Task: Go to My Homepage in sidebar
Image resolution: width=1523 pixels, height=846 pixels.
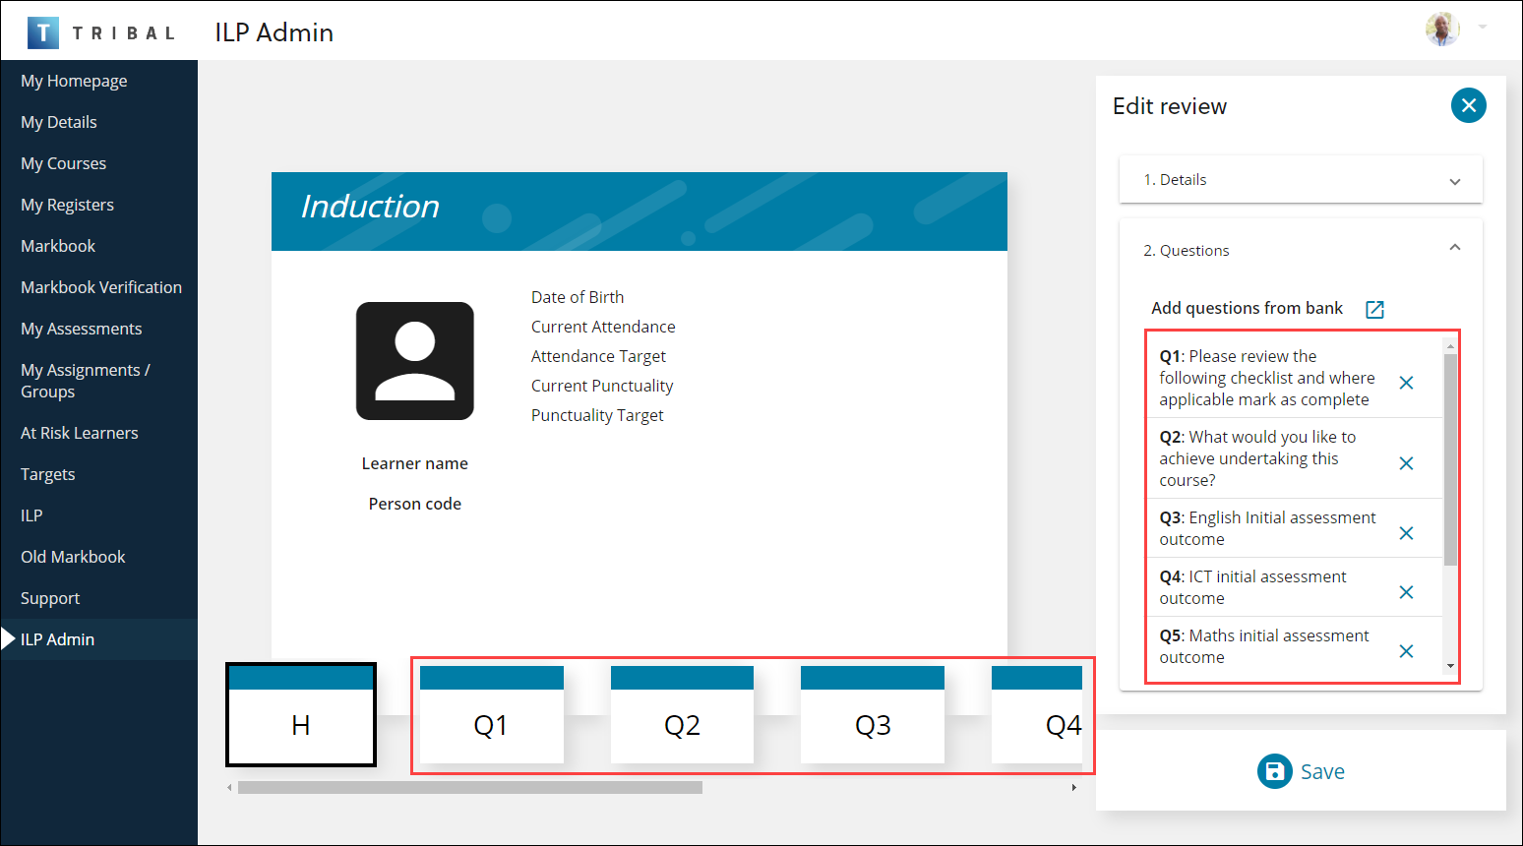Action: pos(74,81)
